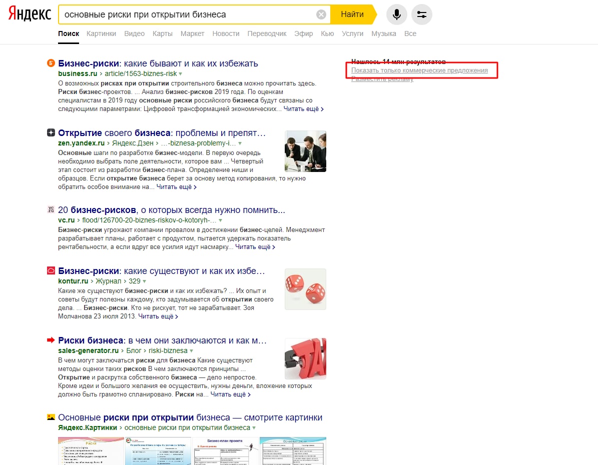Open red TAX thumbnail of sales-generator result
This screenshot has width=598, height=465.
tap(305, 358)
